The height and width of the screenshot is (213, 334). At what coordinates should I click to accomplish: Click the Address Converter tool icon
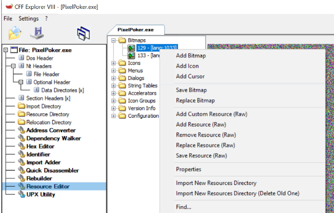point(22,130)
